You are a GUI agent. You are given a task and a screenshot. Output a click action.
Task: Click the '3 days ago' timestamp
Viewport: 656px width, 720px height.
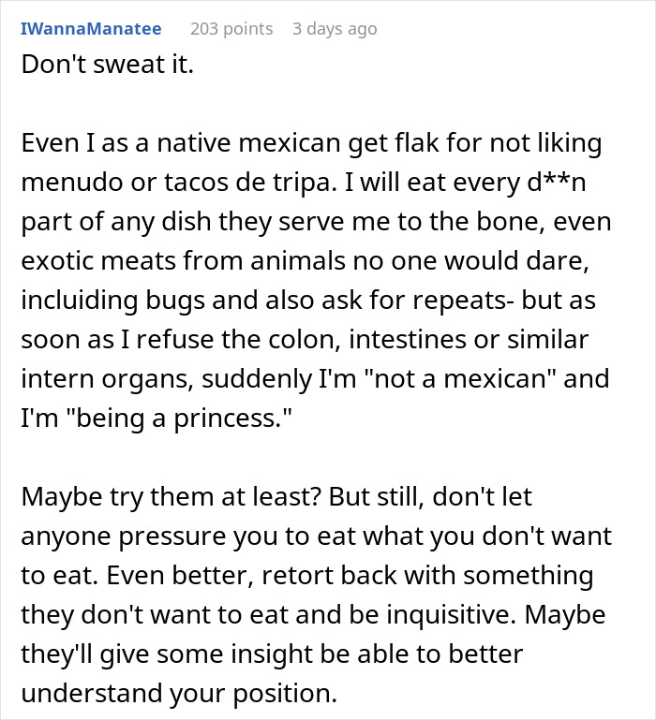[335, 29]
